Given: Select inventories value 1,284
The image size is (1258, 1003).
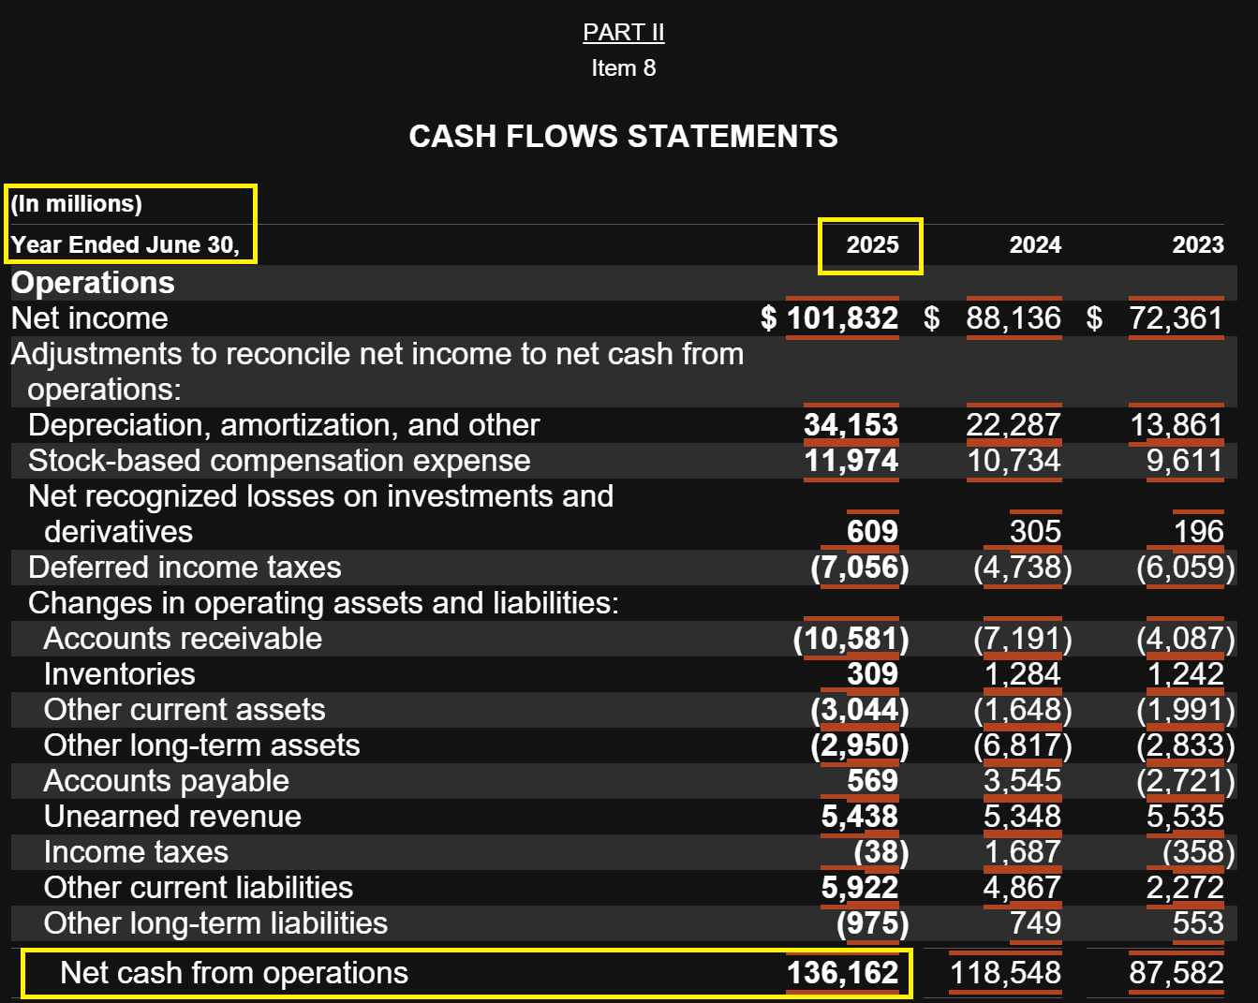Looking at the screenshot, I should click(1022, 674).
